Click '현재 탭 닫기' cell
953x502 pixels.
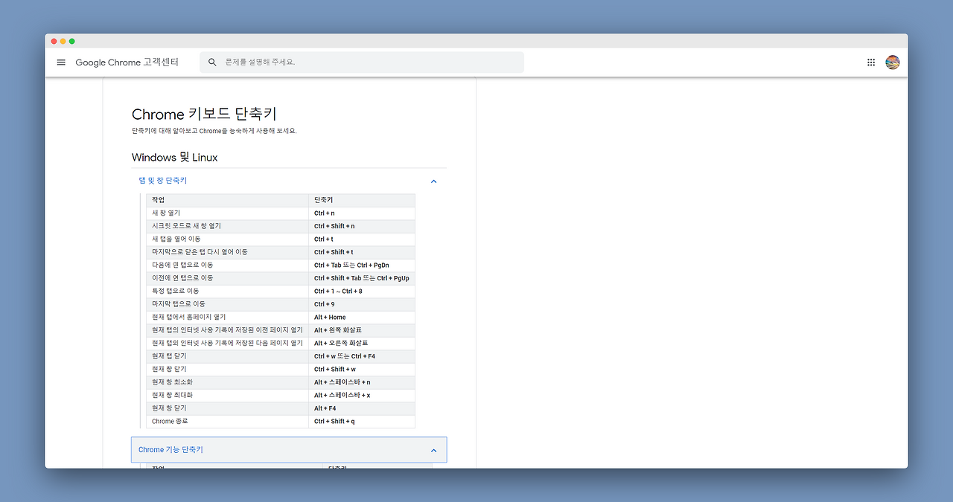(x=228, y=356)
